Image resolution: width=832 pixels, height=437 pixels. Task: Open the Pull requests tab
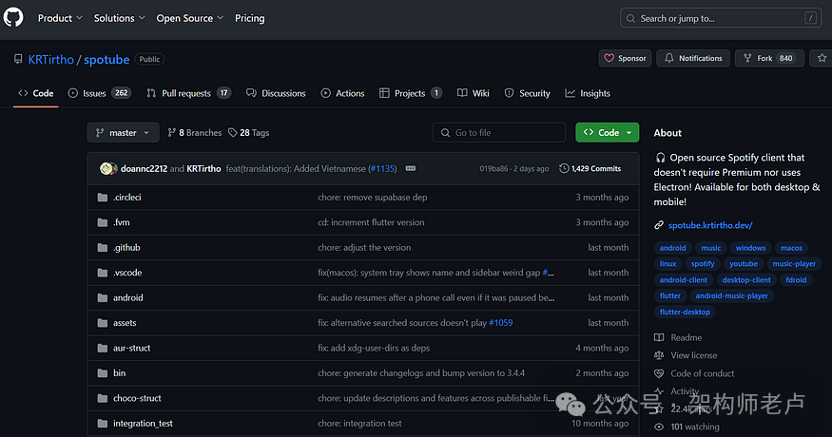point(188,93)
